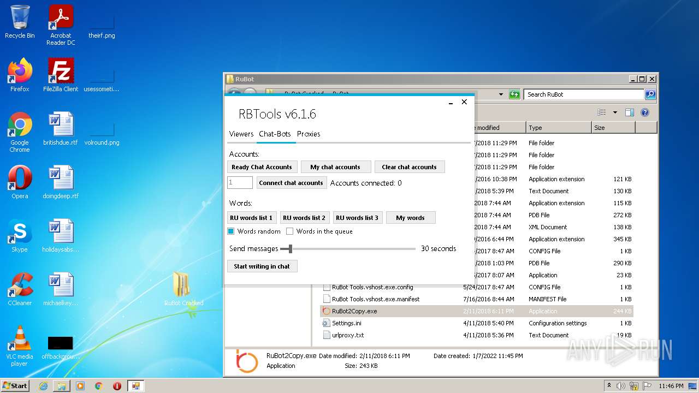Viewport: 699px width, 393px height.
Task: Select the VLC media player desktop icon
Action: tap(20, 346)
